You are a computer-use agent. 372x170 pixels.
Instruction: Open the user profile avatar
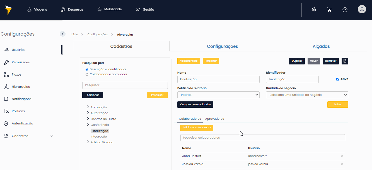tap(362, 9)
